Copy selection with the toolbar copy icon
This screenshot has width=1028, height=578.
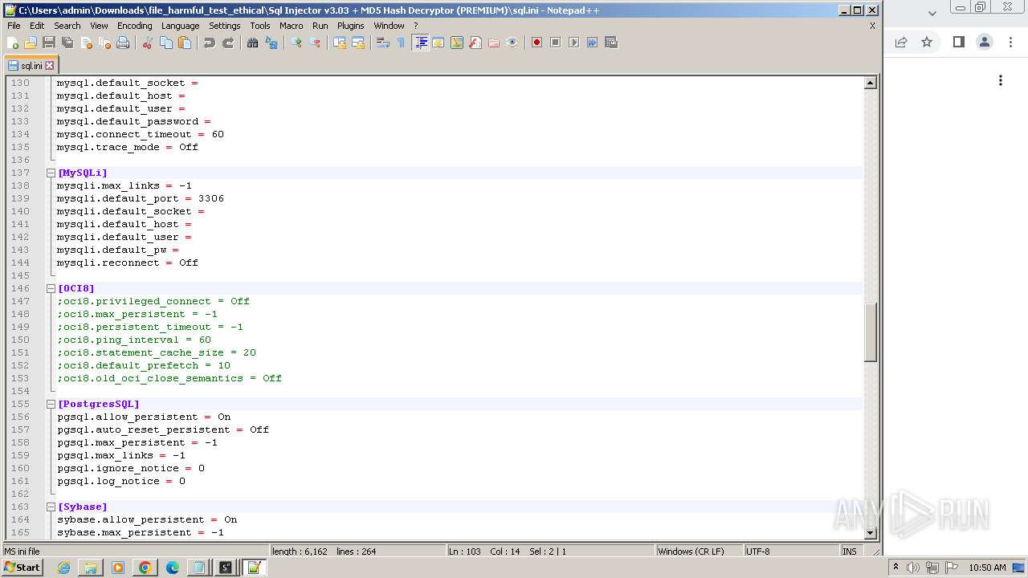click(166, 43)
